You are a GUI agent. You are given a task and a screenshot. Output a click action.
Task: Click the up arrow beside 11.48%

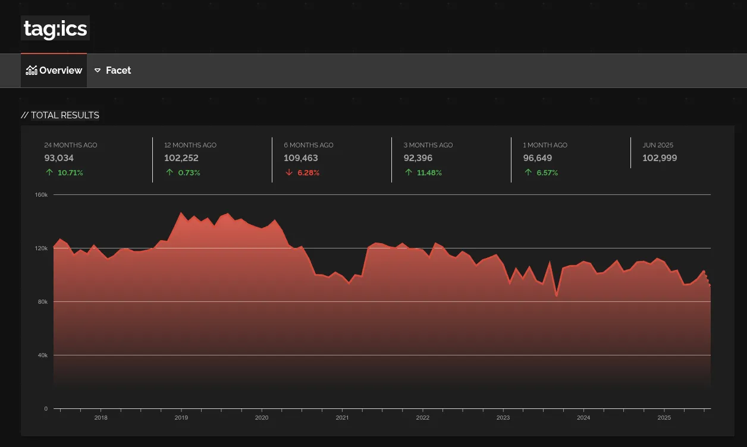tap(409, 173)
